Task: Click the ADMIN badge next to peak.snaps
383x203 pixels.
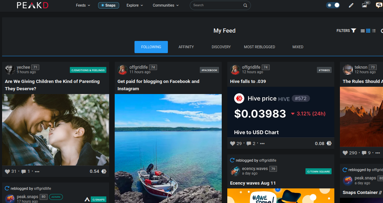Action: tap(56, 197)
